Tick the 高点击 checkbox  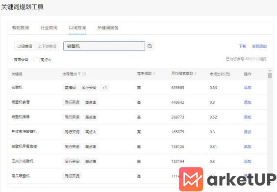pyautogui.click(x=35, y=60)
